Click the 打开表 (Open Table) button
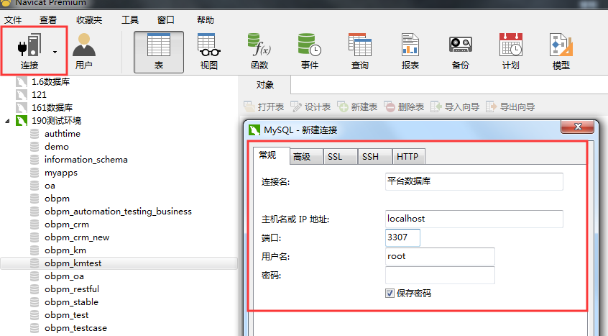 tap(264, 106)
